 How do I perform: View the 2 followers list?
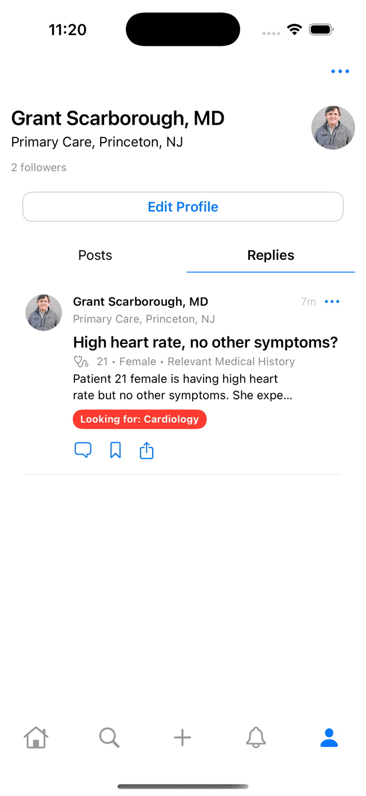click(x=38, y=167)
